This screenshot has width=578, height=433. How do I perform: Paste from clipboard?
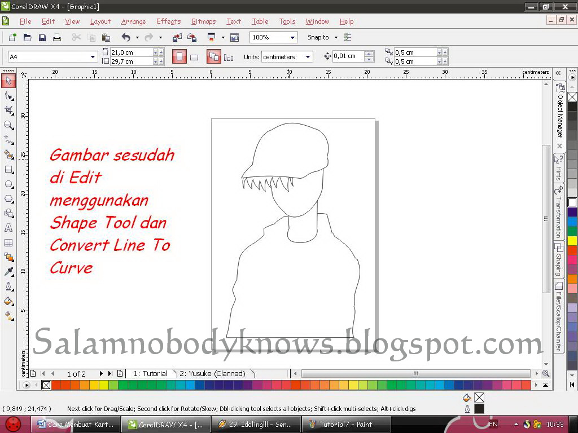click(x=106, y=37)
